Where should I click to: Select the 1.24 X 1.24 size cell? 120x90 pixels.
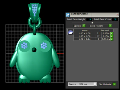tap(84, 39)
